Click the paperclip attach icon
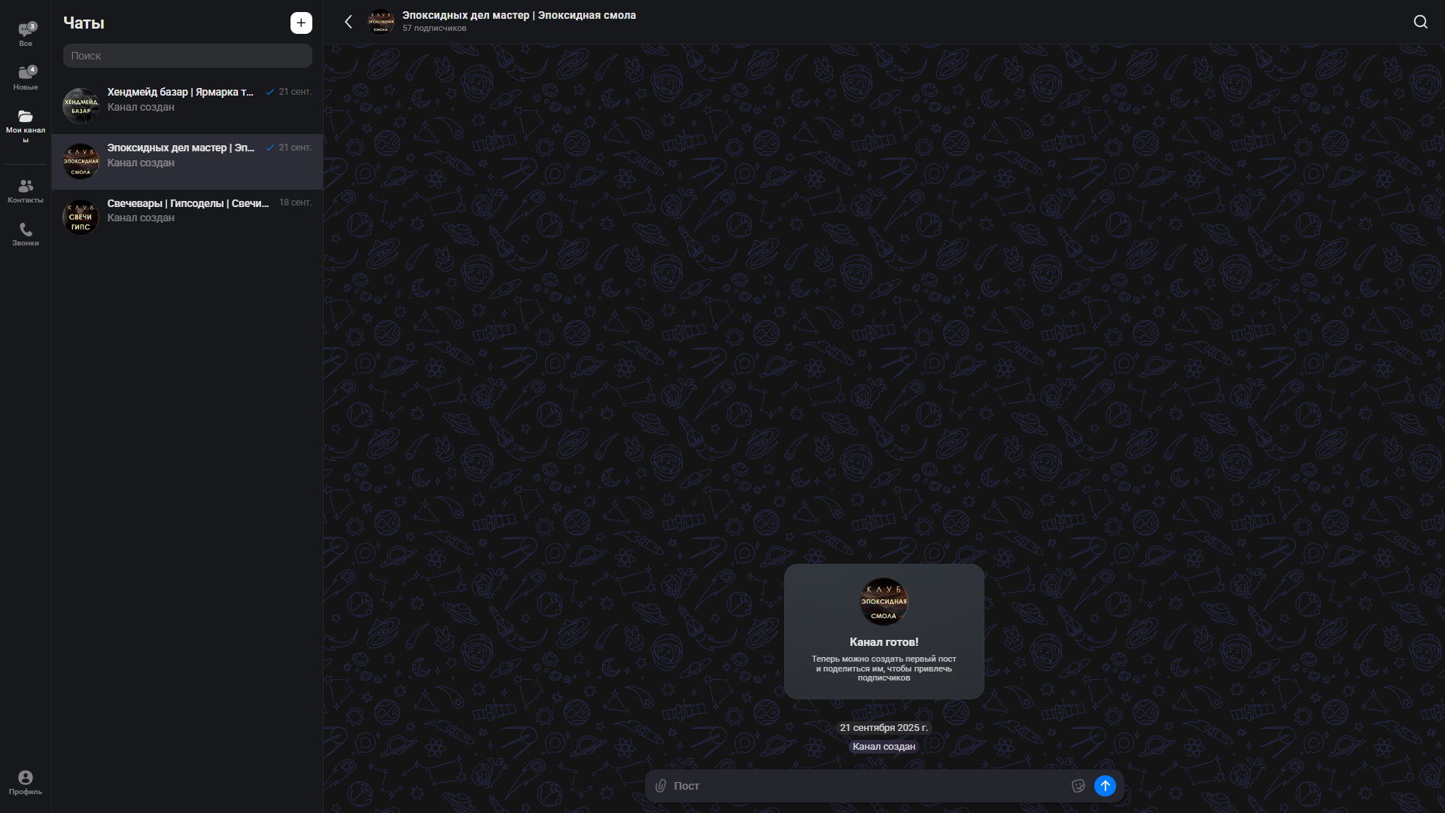Viewport: 1445px width, 813px height. [x=660, y=786]
